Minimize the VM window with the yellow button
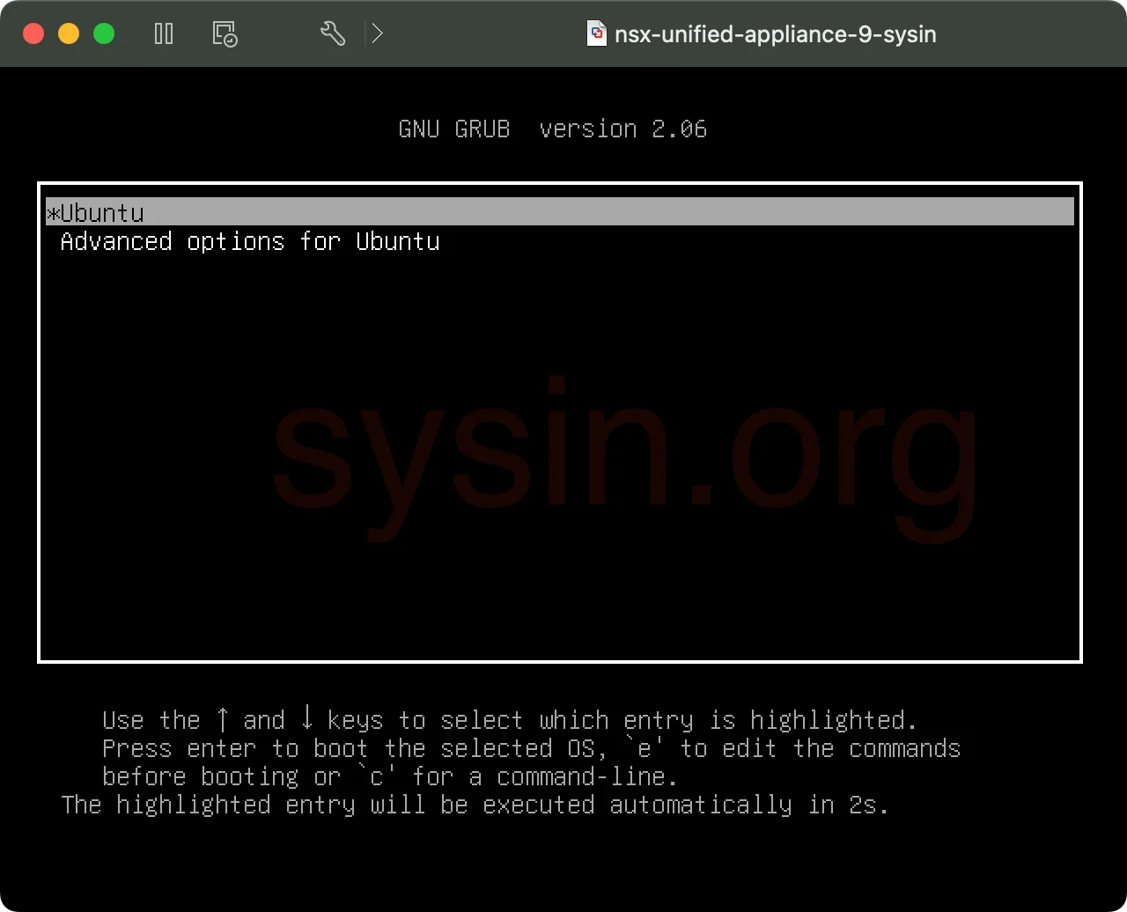1127x912 pixels. [69, 34]
